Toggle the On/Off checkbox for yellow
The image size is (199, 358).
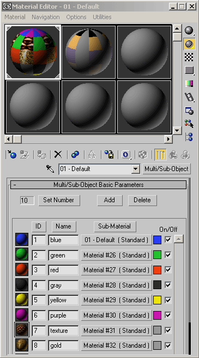(x=168, y=300)
